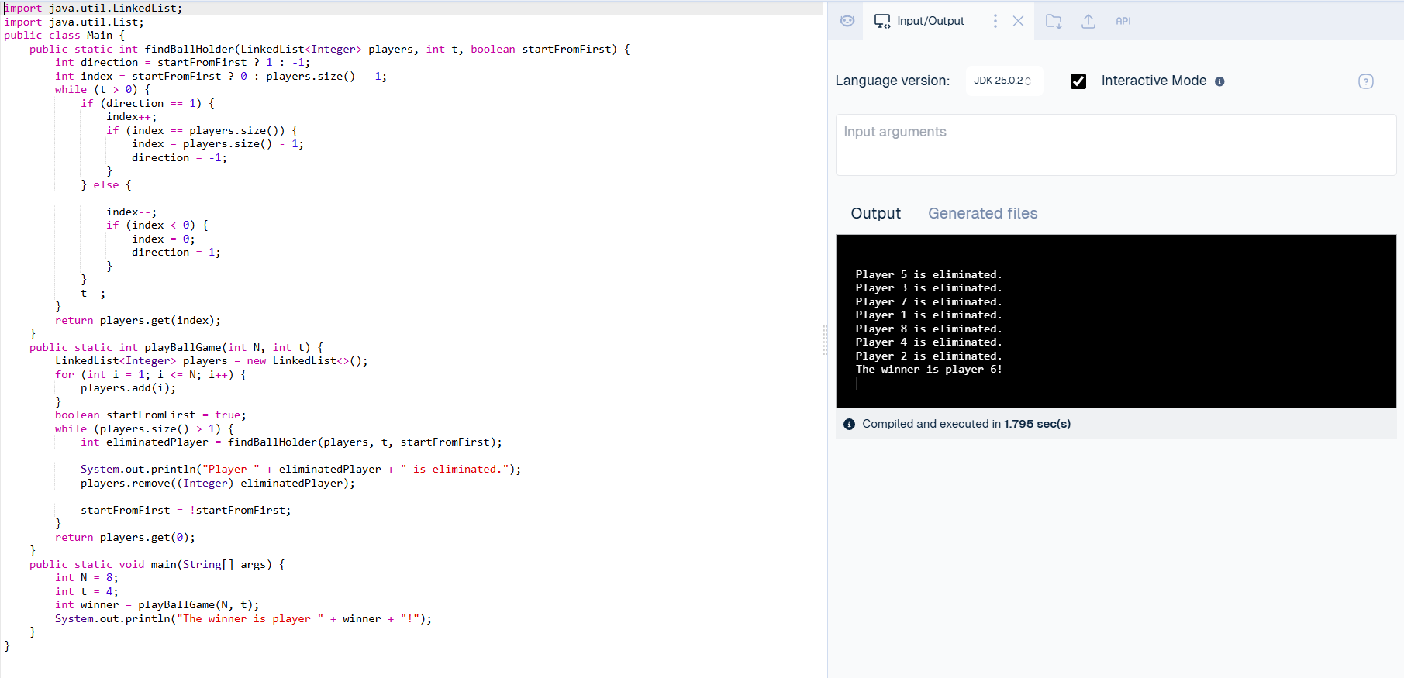Open the AI assistant robot icon tab
Viewport: 1404px width, 678px height.
(847, 21)
